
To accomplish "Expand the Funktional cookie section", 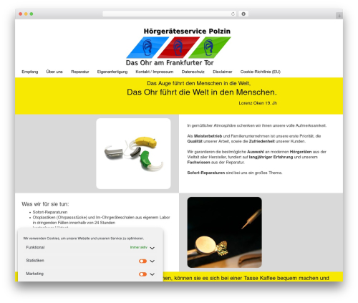I will point(152,248).
